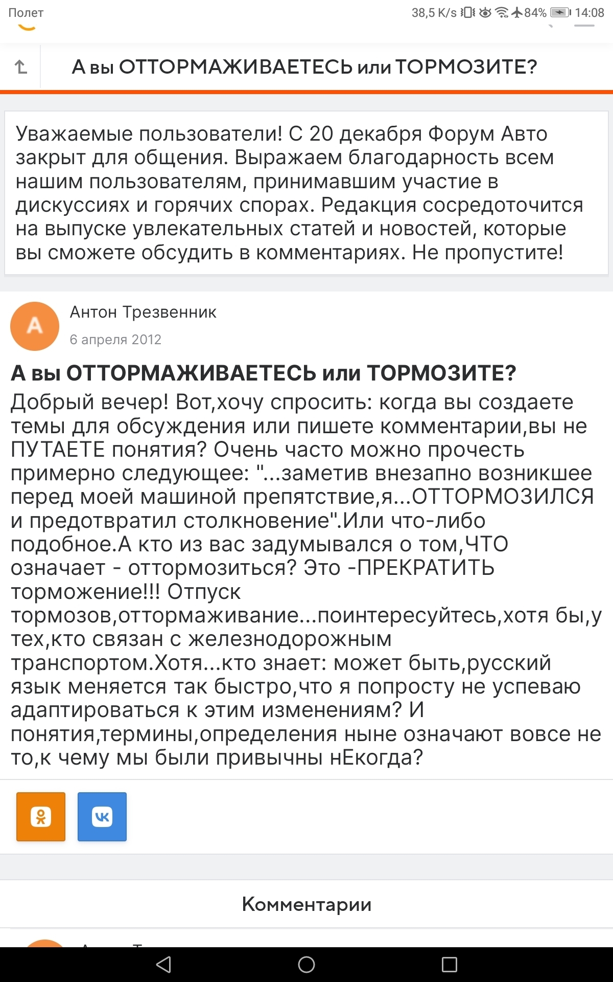Image resolution: width=613 pixels, height=982 pixels.
Task: Open Антон Трезвенник's profile name link
Action: tap(143, 312)
